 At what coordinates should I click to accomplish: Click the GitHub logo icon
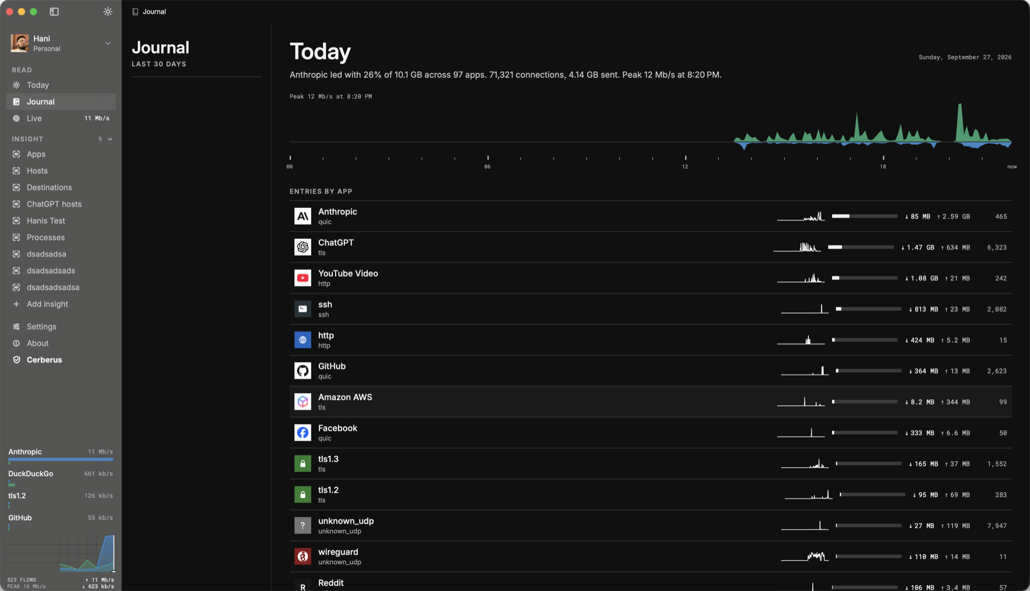pyautogui.click(x=303, y=371)
